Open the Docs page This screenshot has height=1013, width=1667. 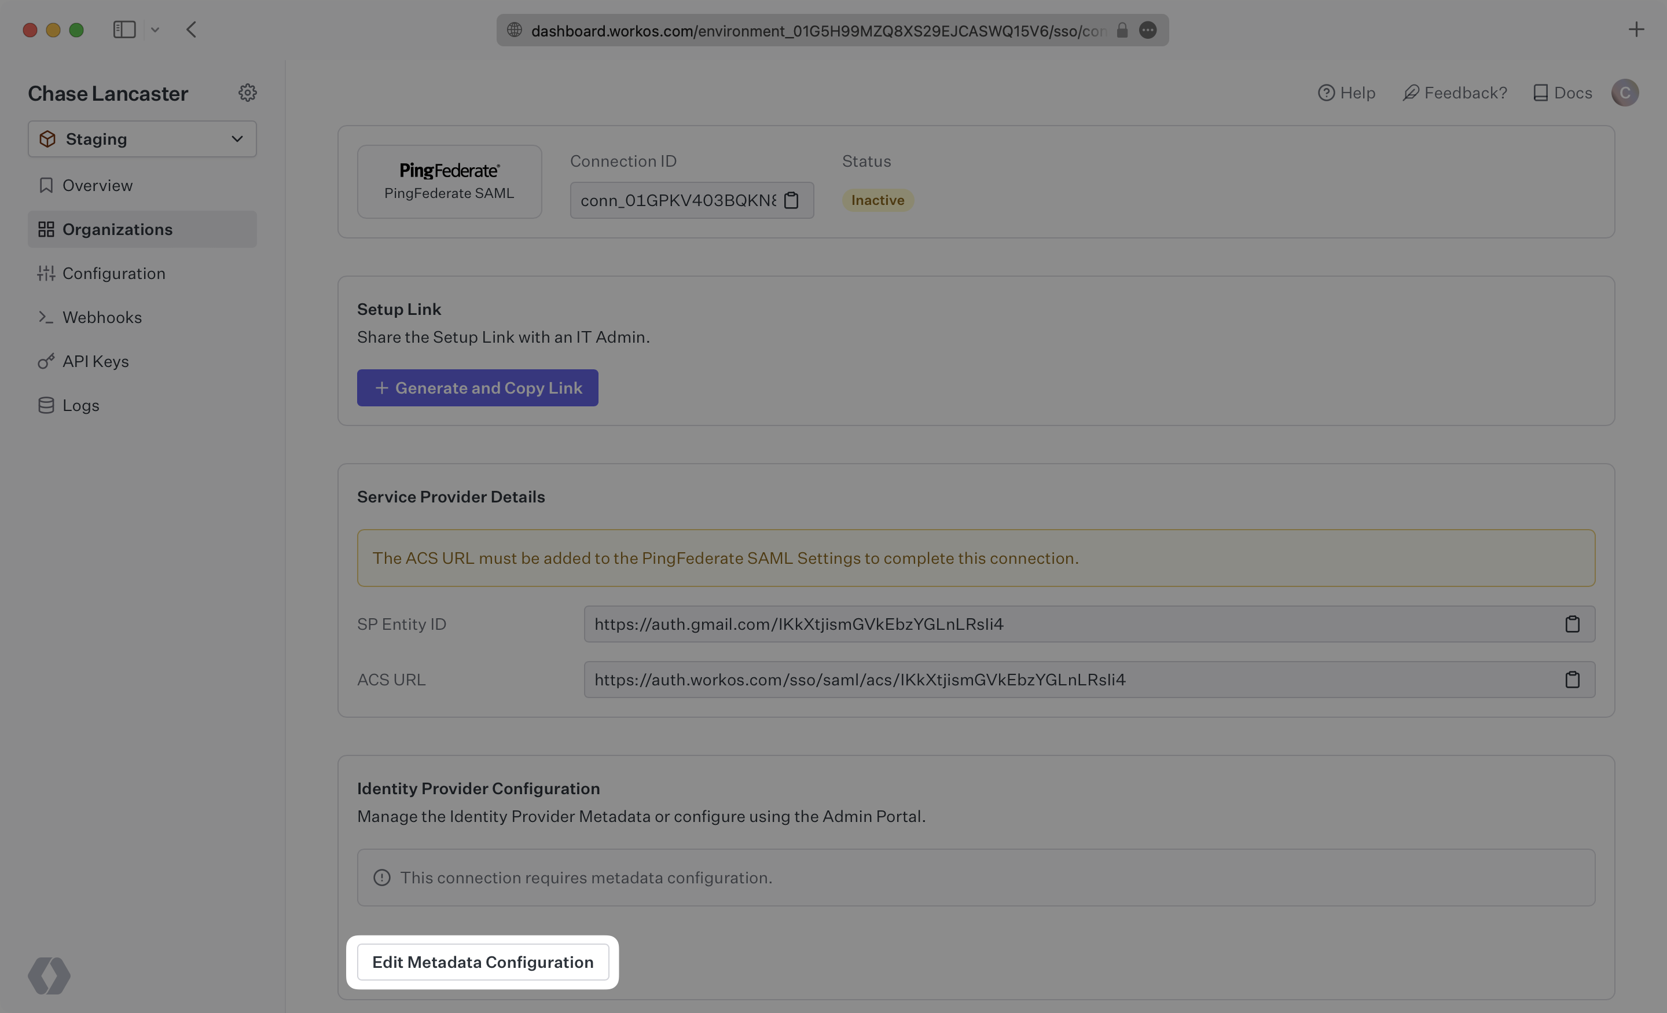[x=1562, y=93]
